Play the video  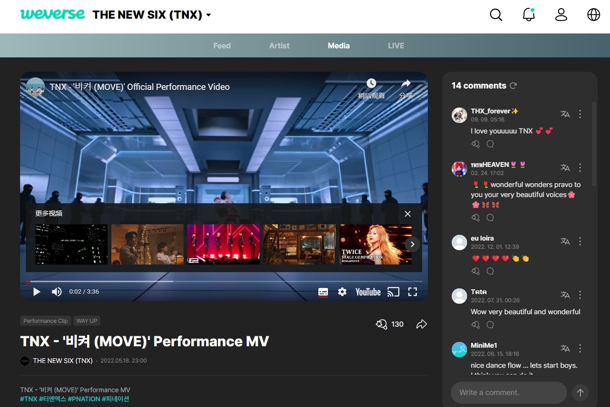click(37, 292)
